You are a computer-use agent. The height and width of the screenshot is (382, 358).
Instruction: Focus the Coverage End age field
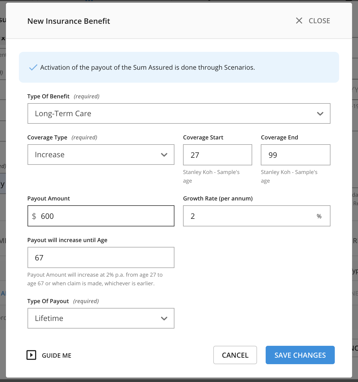click(295, 155)
